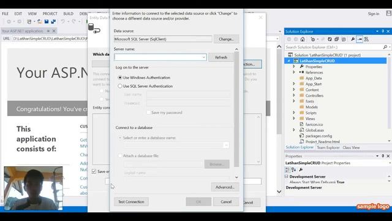Open the Server name dropdown arrow
392x221 pixels.
204,57
